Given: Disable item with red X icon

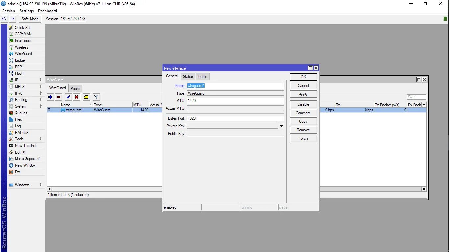Looking at the screenshot, I should [77, 97].
